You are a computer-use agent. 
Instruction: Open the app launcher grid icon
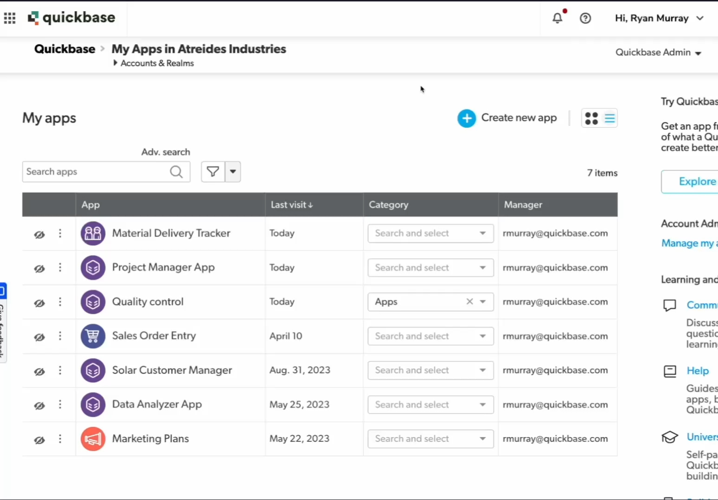10,18
